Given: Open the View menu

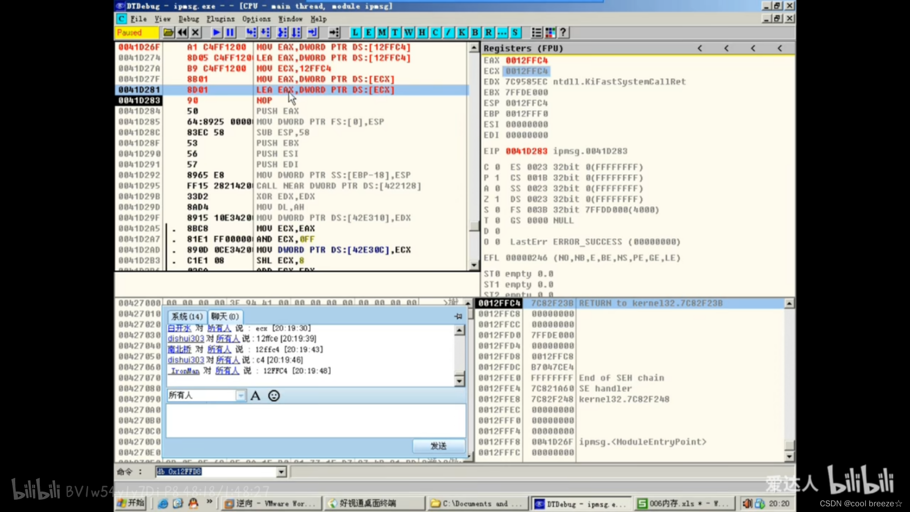Looking at the screenshot, I should 162,19.
